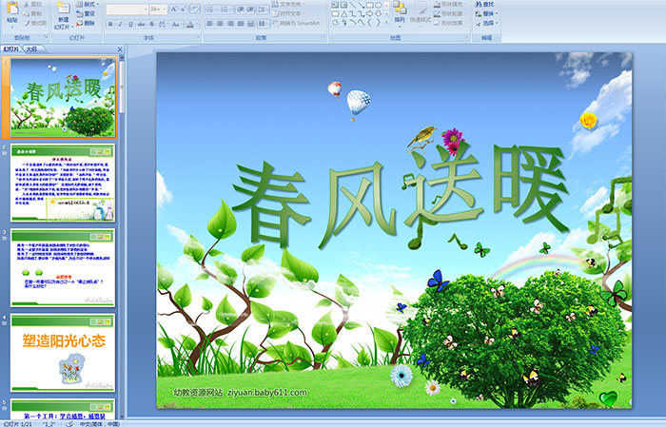Click the 查找 find button
666x427 pixels.
click(x=484, y=4)
